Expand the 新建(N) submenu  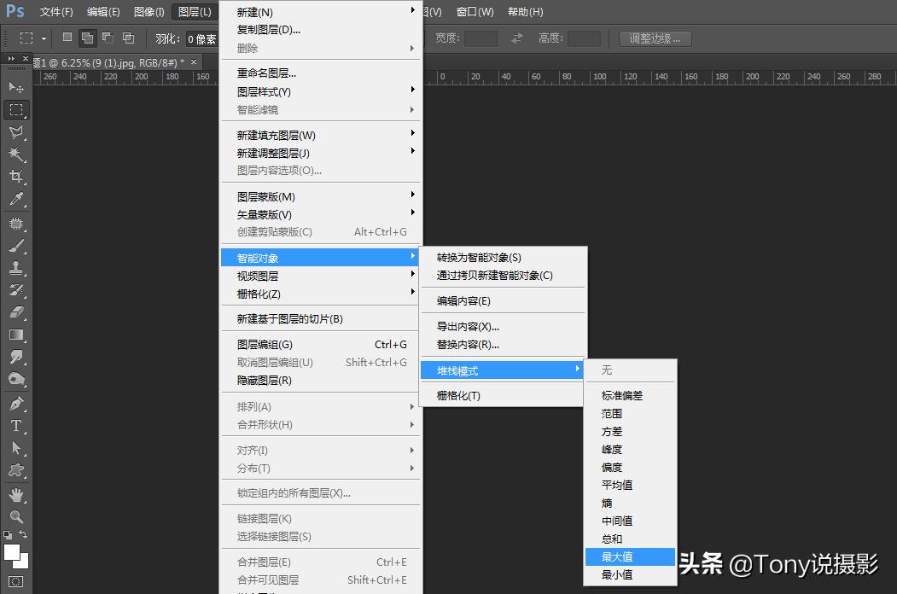[256, 13]
